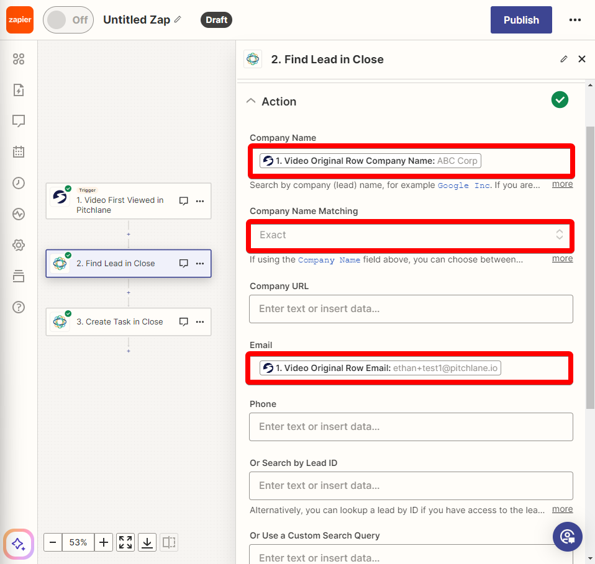Open the support chat floating button

[x=567, y=537]
